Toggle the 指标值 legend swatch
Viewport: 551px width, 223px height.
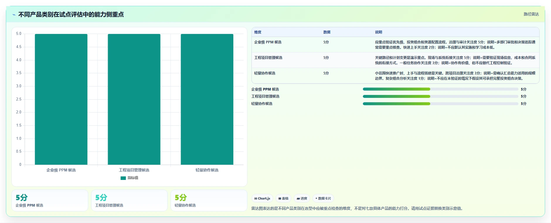[123, 178]
